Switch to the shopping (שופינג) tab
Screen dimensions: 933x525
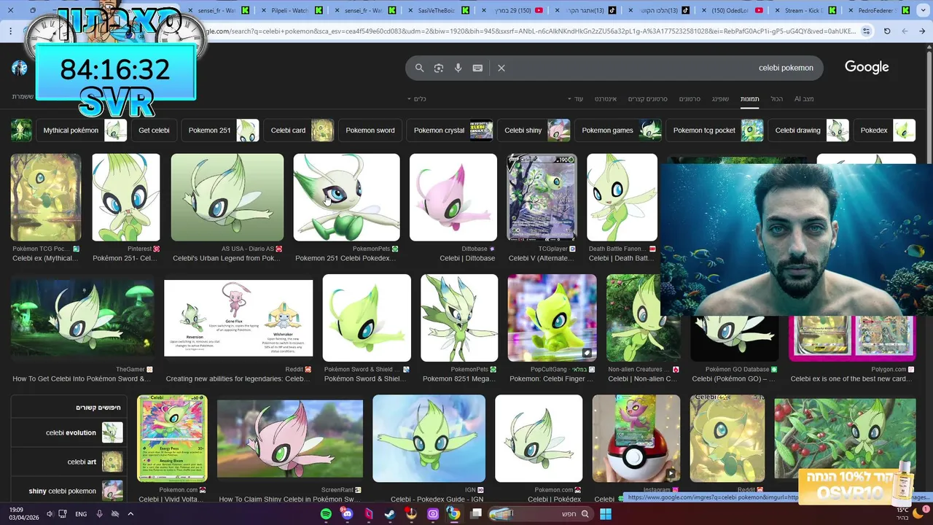[720, 98]
